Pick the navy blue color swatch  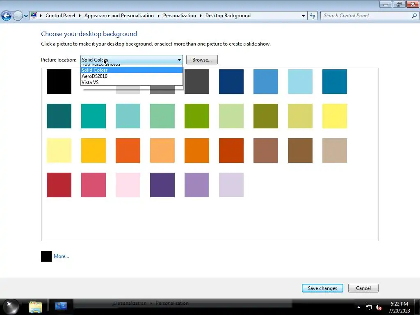click(231, 82)
